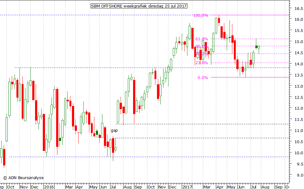Viewport: 304px width, 189px height.
Task: Click the Jun label between 2016 and 2017
Action: point(103,187)
